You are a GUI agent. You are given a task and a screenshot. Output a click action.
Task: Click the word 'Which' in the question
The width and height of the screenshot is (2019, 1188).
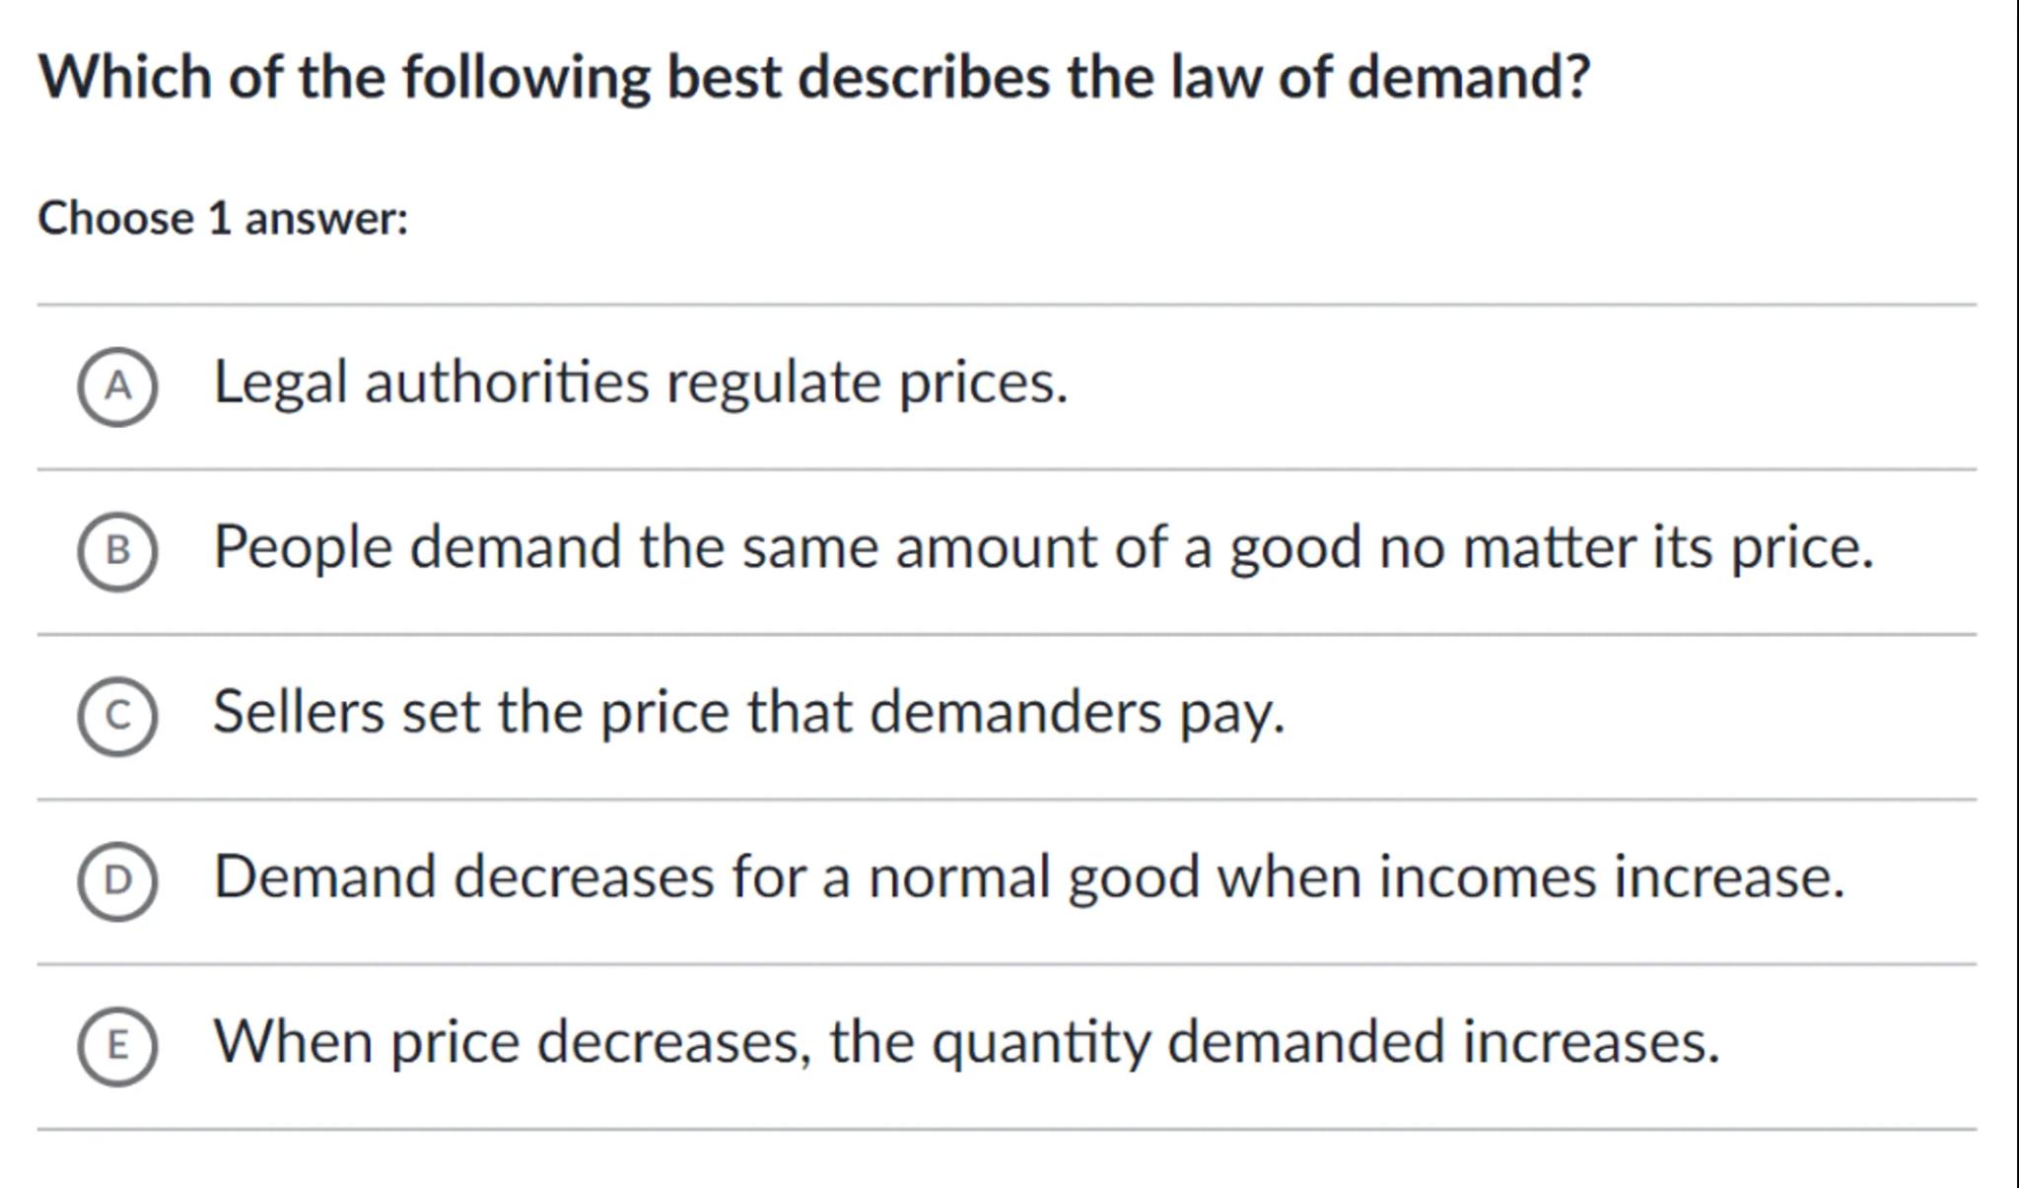124,77
